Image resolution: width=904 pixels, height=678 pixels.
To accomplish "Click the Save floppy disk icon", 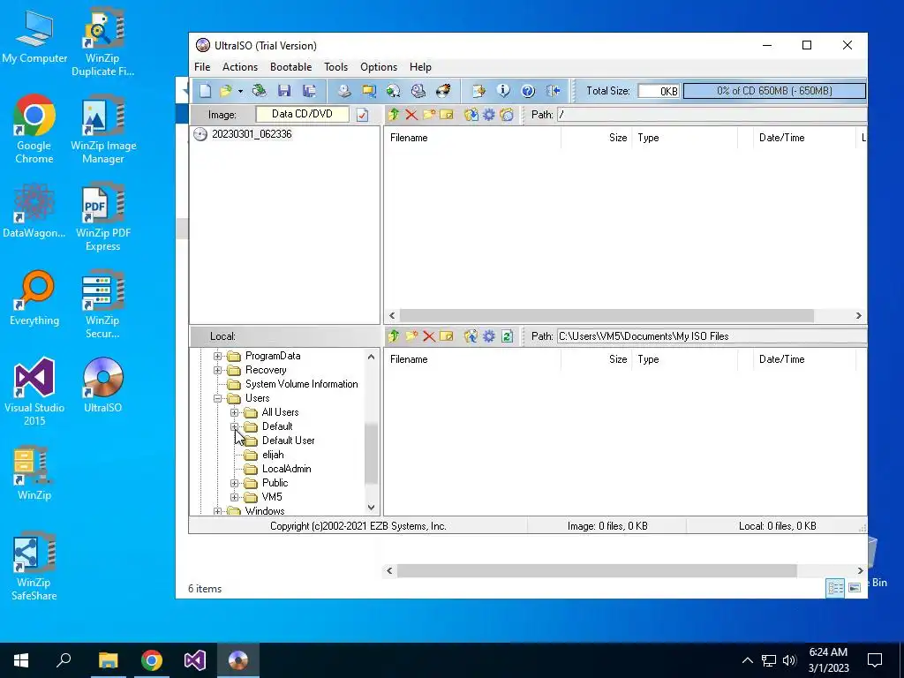I will click(x=284, y=91).
